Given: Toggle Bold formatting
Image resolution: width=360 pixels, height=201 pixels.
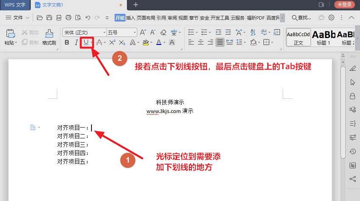Looking at the screenshot, I should pyautogui.click(x=67, y=42).
